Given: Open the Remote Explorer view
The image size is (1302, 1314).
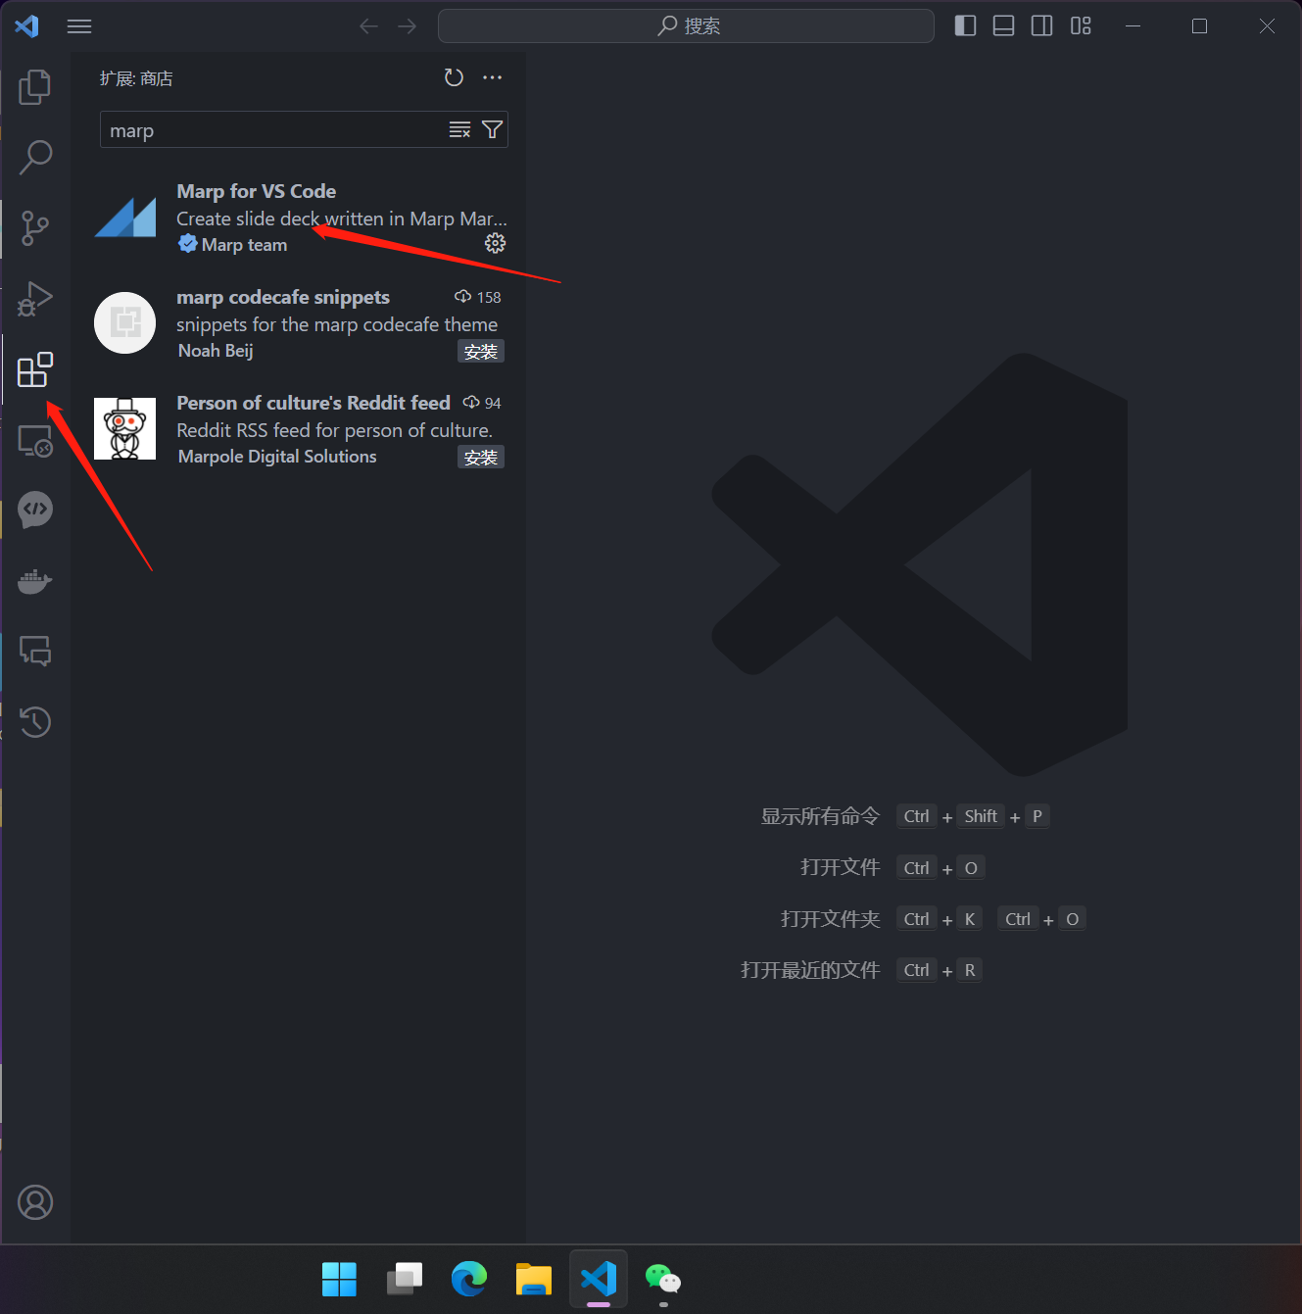Looking at the screenshot, I should (x=35, y=441).
